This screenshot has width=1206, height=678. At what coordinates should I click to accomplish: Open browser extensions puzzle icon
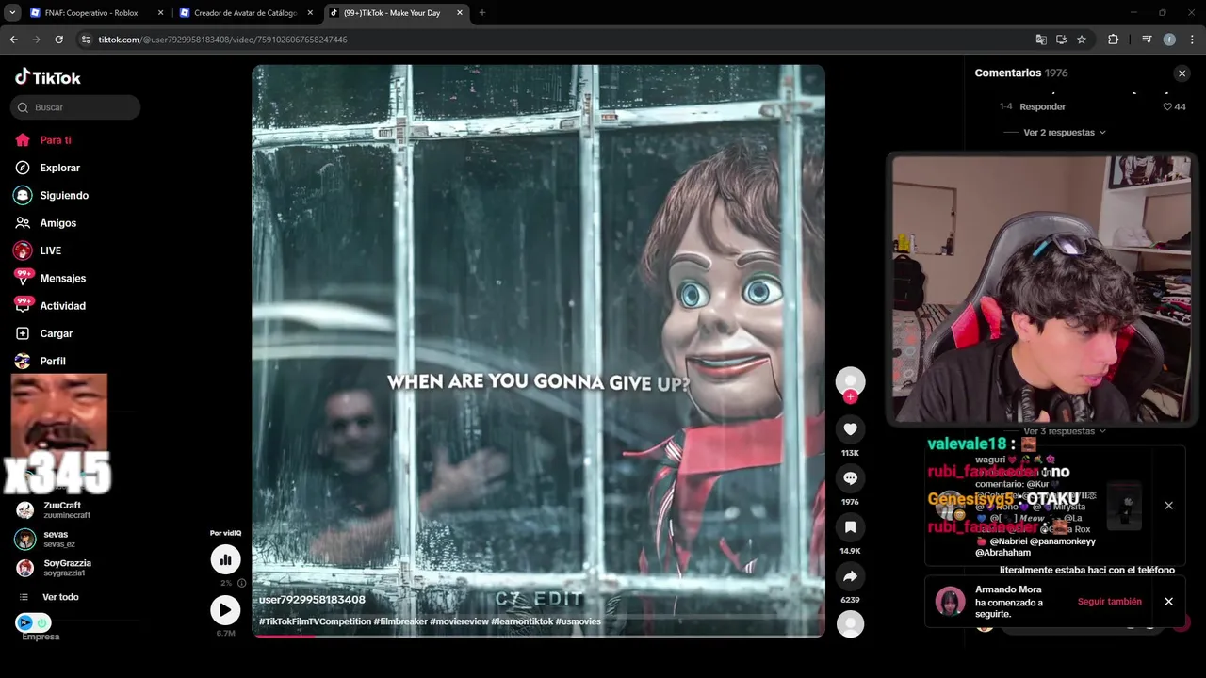pos(1114,40)
